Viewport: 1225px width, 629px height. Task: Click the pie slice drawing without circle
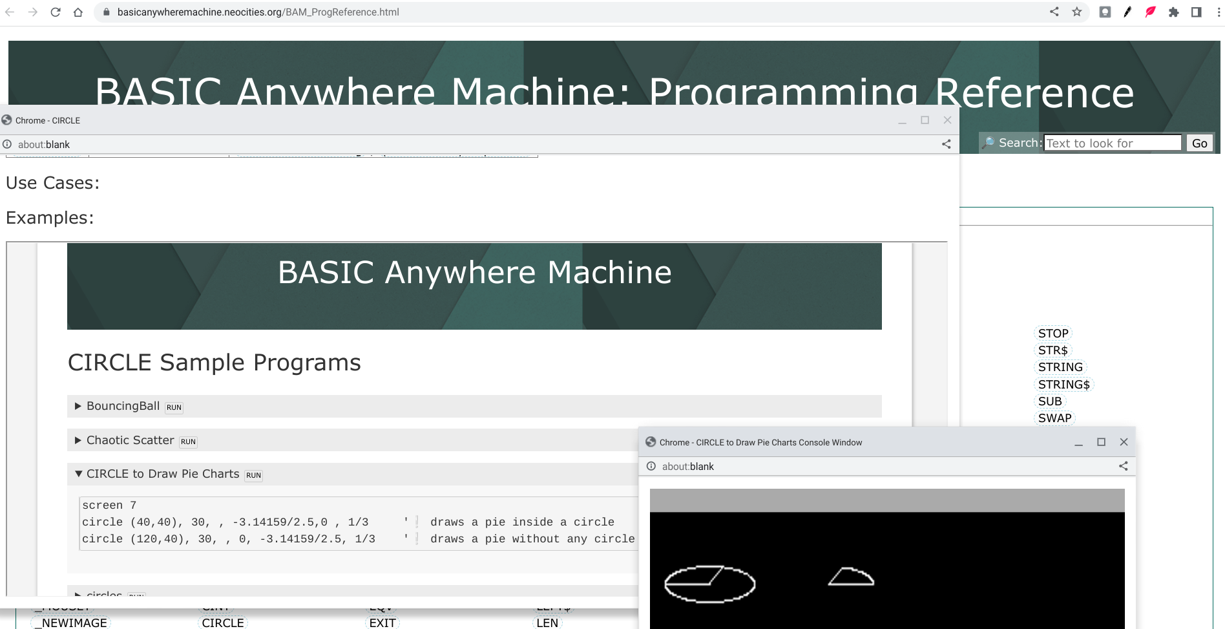point(851,576)
